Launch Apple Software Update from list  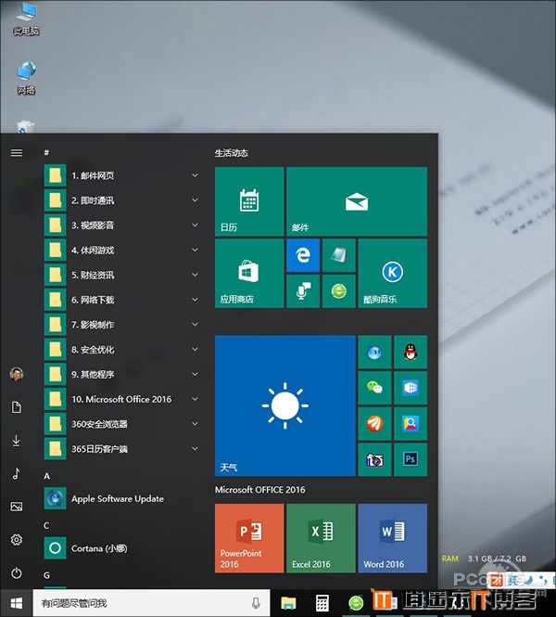(x=123, y=498)
